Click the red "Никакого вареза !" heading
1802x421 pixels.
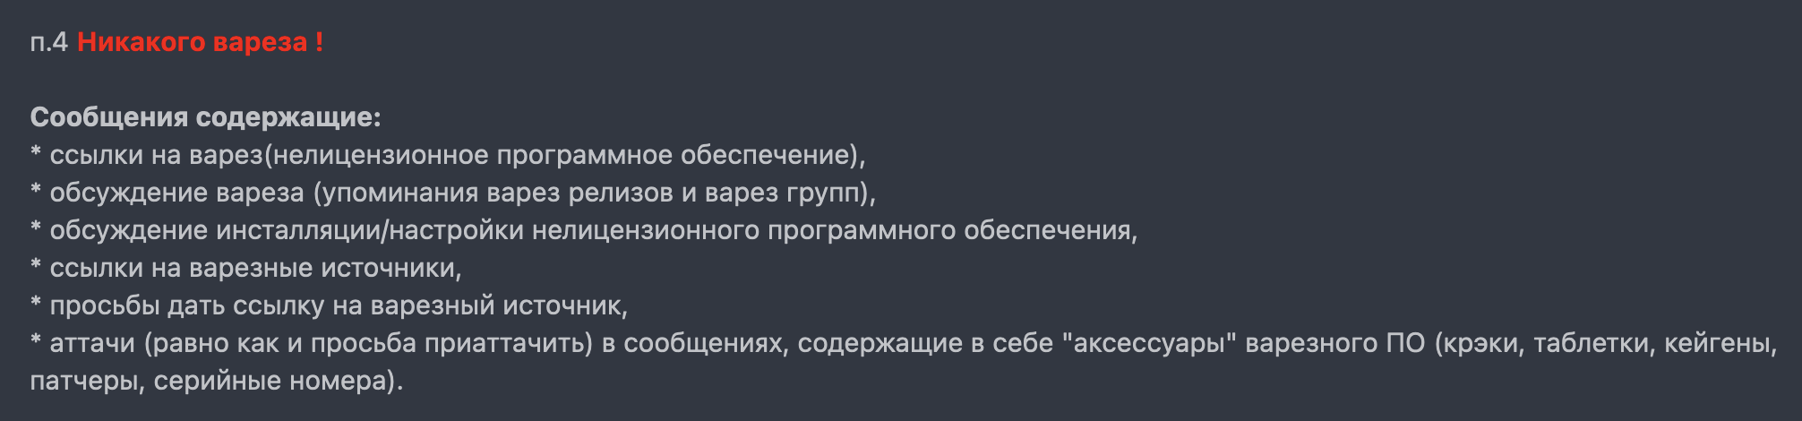point(200,42)
